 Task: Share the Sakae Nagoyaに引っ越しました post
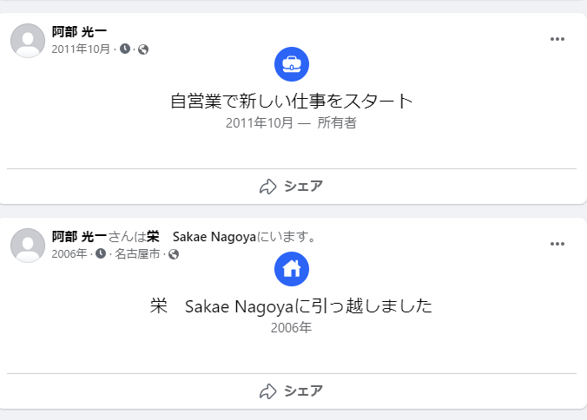coord(292,390)
